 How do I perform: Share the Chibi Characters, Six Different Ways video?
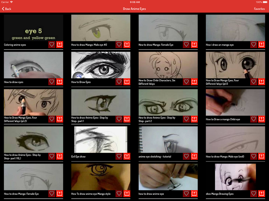point(194,82)
